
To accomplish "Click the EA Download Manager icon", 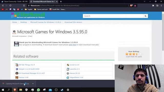I will tap(17, 73).
